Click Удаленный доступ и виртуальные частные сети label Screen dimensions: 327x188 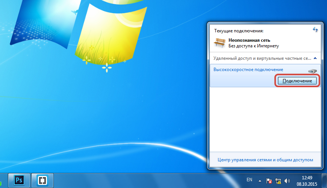[262, 58]
